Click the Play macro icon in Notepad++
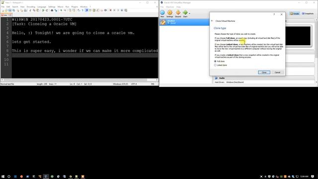The height and width of the screenshot is (179, 318). [x=118, y=10]
